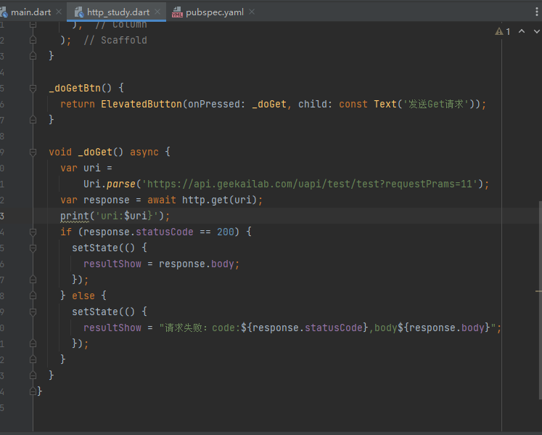
Task: Click response.body in the first setState
Action: point(197,264)
